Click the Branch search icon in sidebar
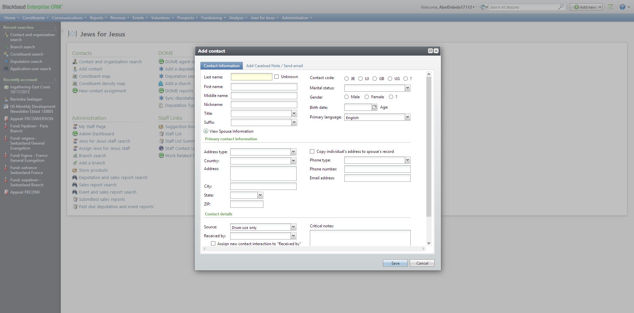 point(6,47)
